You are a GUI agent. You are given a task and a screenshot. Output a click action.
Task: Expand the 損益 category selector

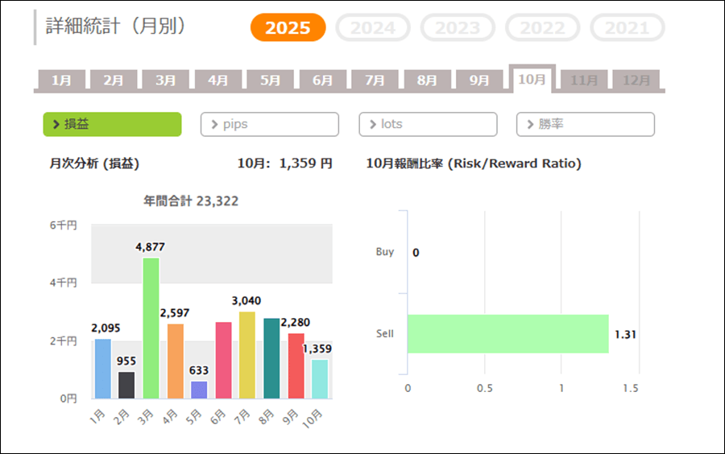(x=112, y=124)
